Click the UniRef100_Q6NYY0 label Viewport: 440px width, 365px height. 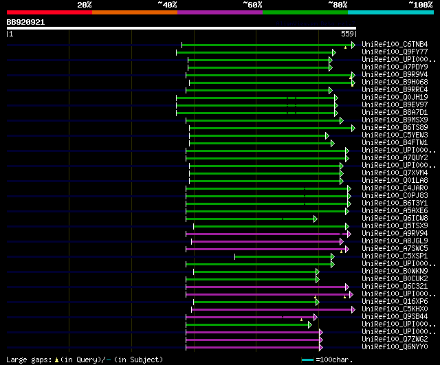[395, 347]
